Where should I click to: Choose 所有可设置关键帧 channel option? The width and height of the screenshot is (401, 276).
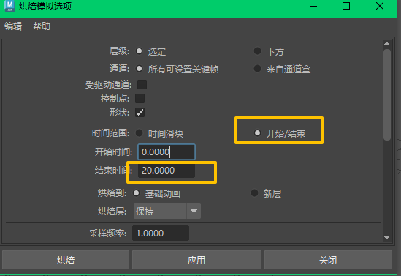click(x=139, y=68)
